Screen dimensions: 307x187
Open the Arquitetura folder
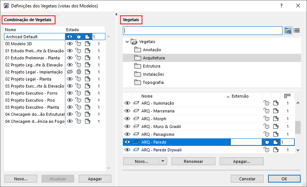154,58
